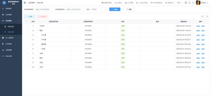Click the 水源地 icon in top navigation
211x96 pixels.
pos(116,3)
